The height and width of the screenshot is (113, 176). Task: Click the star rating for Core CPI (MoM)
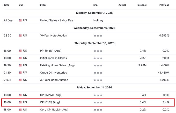[98, 110]
